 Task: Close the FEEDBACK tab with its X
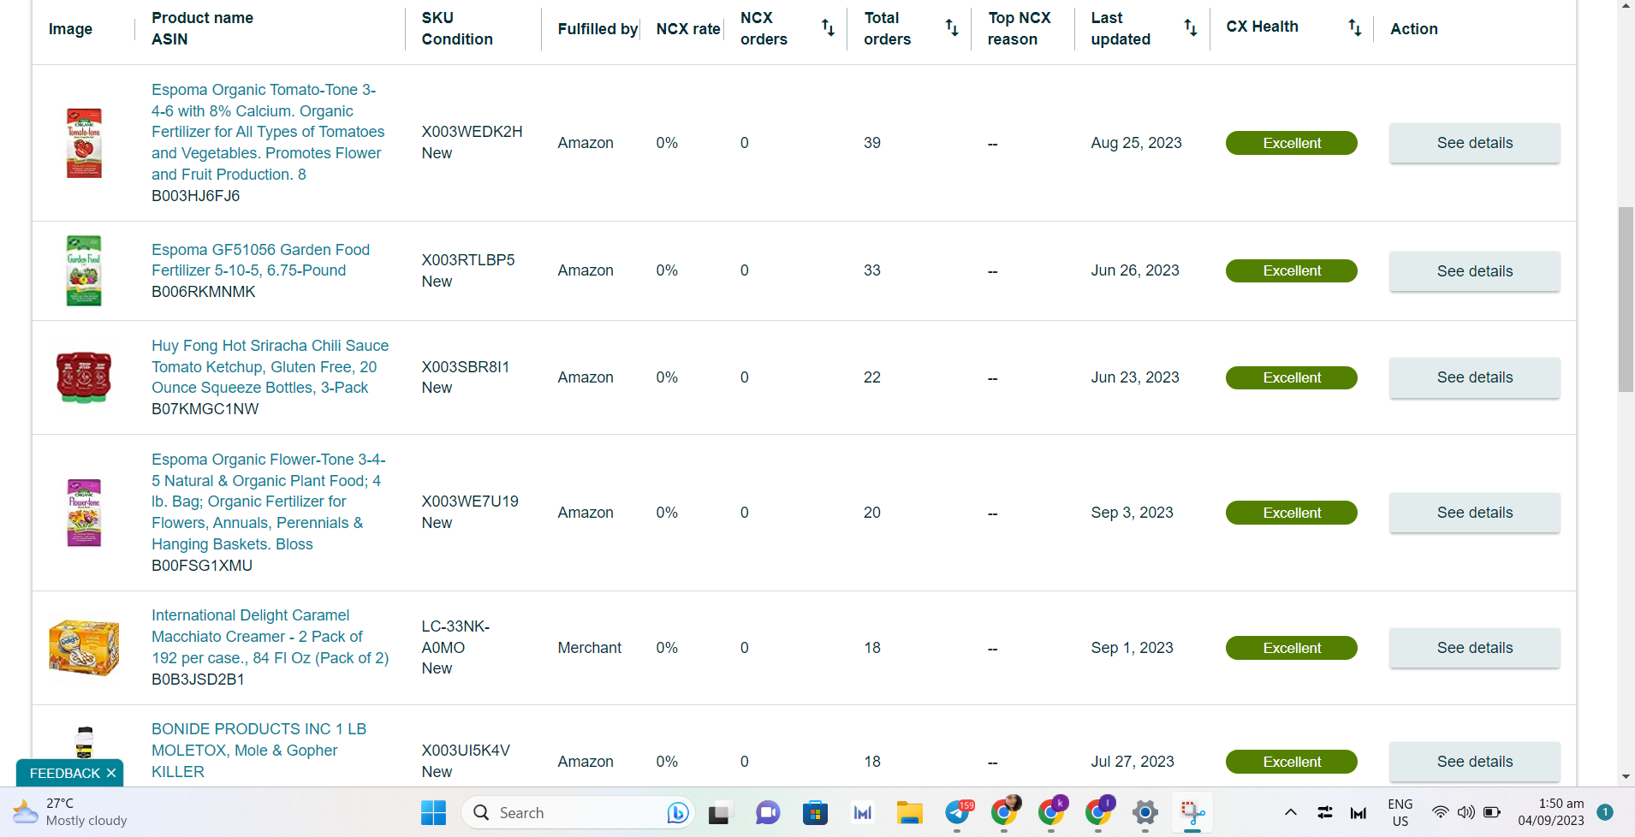pyautogui.click(x=111, y=774)
